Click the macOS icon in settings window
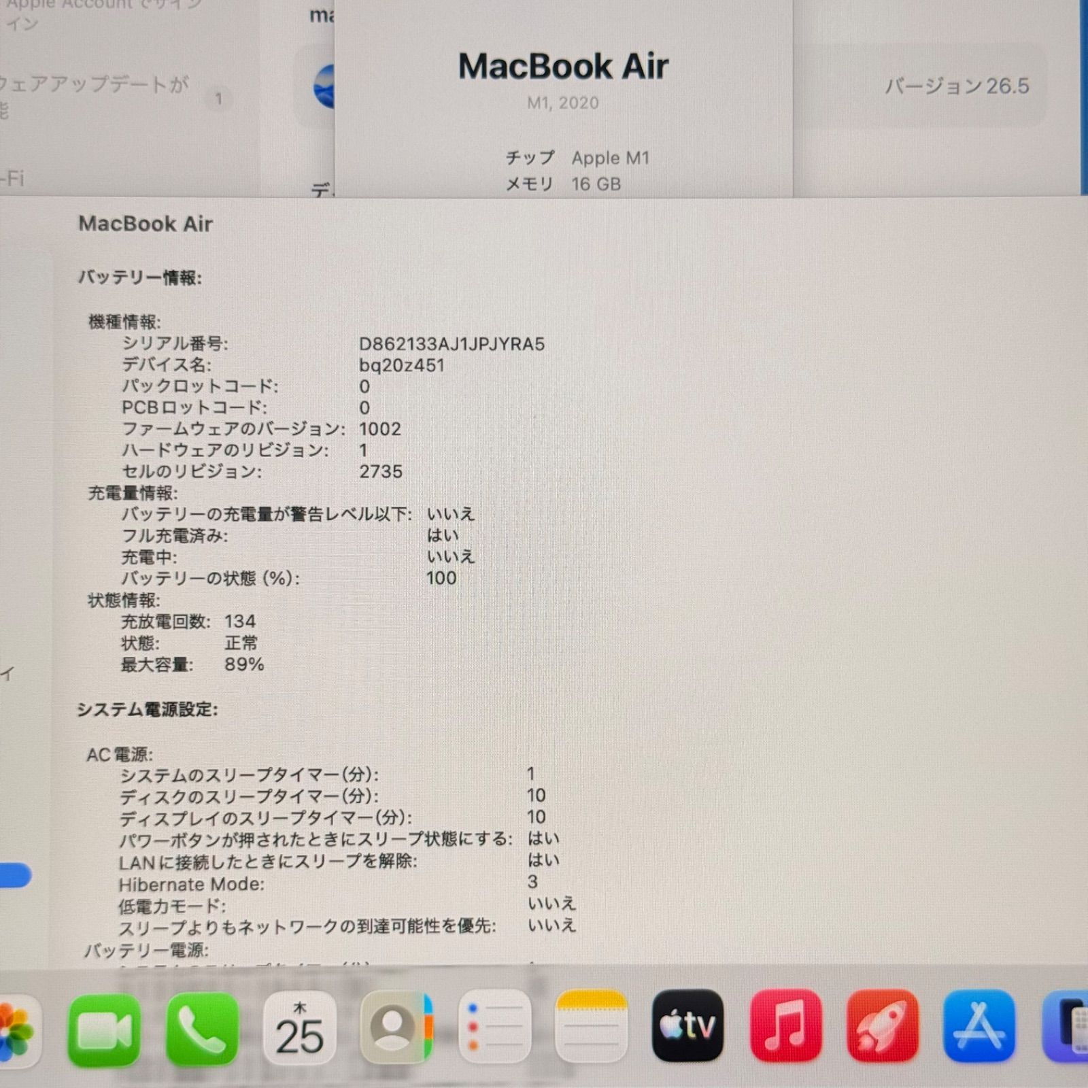1088x1088 pixels. tap(324, 86)
